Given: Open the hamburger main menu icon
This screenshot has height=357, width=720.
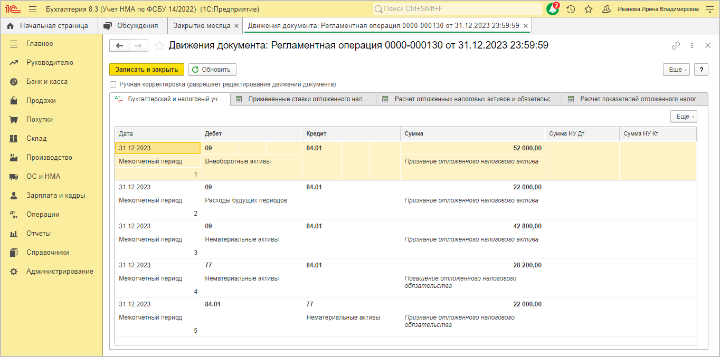Looking at the screenshot, I should point(33,9).
